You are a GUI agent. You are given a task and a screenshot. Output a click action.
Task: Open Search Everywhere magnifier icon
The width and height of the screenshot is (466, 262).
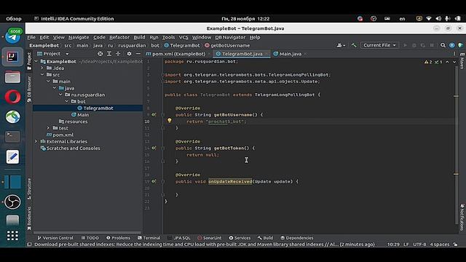click(x=443, y=45)
